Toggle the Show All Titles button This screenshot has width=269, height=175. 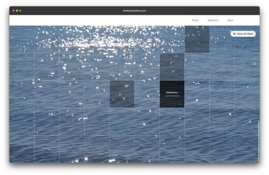[243, 34]
